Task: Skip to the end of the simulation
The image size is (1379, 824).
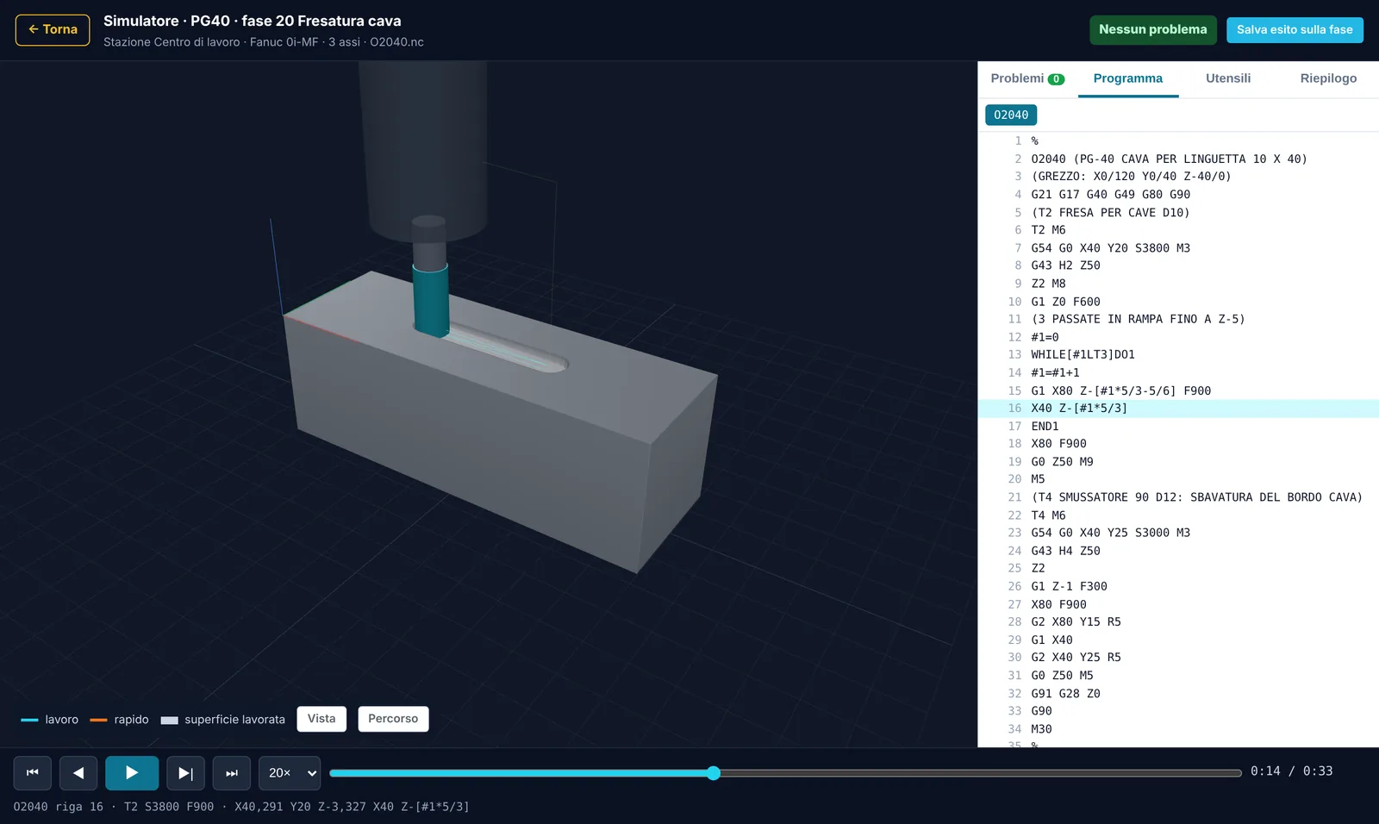Action: pos(232,773)
